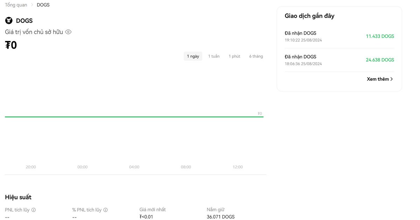The width and height of the screenshot is (420, 220).
Task: Click the DOGS breadcrumb item
Action: click(x=43, y=5)
